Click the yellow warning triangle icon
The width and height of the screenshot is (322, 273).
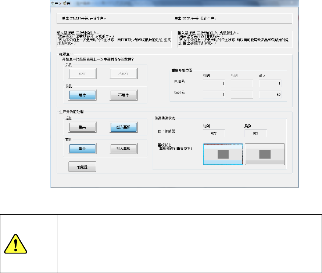click(x=15, y=244)
